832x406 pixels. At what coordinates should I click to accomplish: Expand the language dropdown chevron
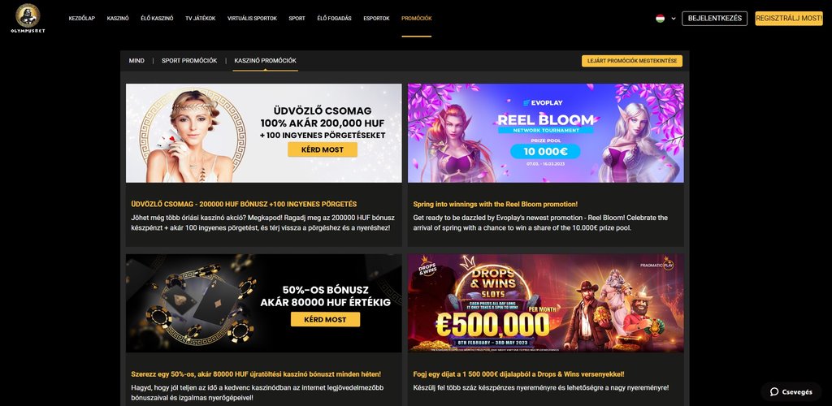click(674, 19)
